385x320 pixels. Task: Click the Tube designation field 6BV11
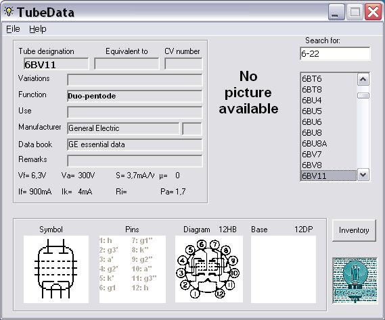pyautogui.click(x=56, y=64)
